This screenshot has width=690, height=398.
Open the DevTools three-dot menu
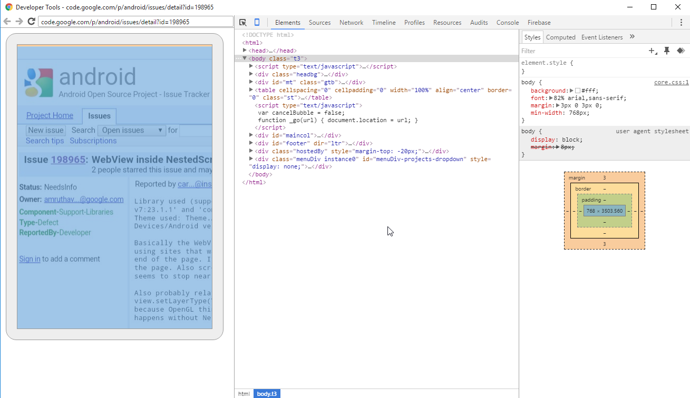click(x=681, y=23)
